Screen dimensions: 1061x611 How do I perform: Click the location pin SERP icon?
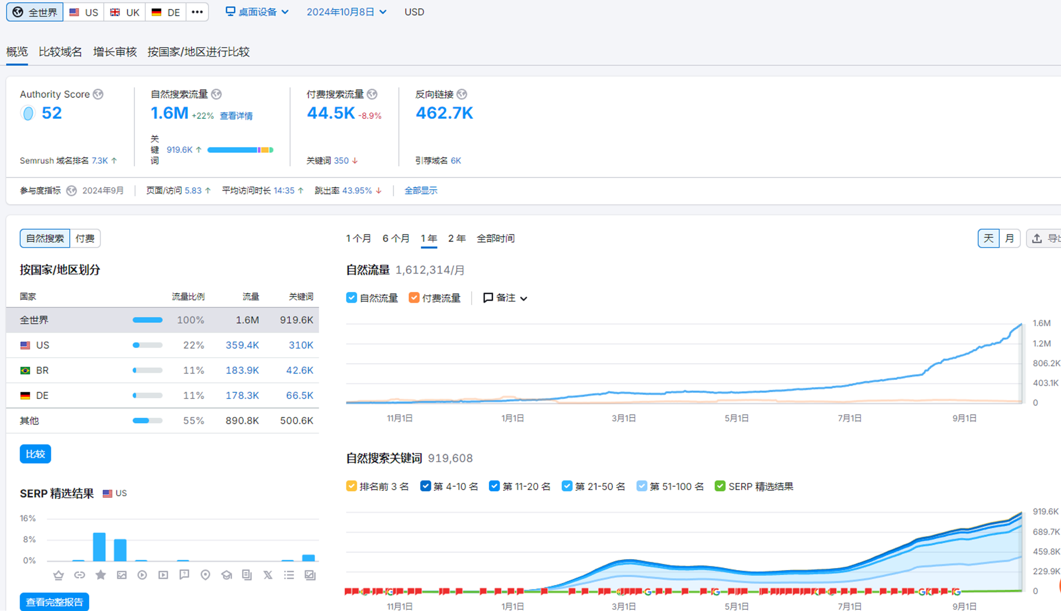pyautogui.click(x=205, y=575)
